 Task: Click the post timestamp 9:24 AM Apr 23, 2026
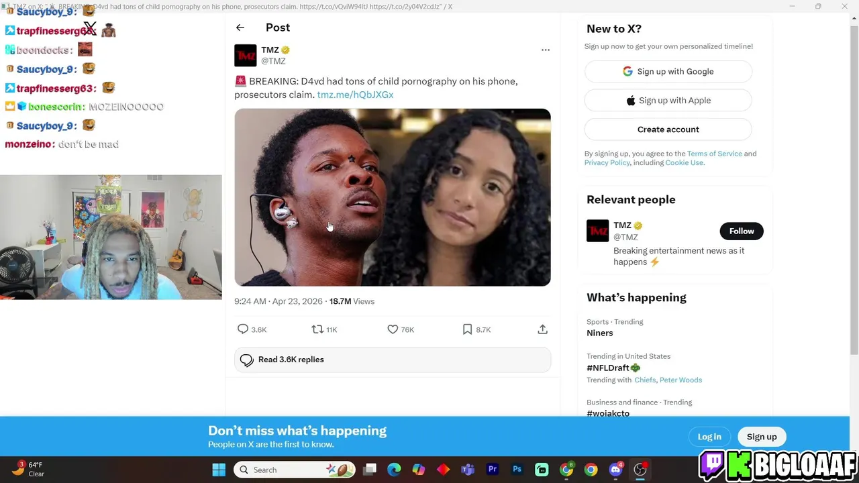tap(279, 301)
